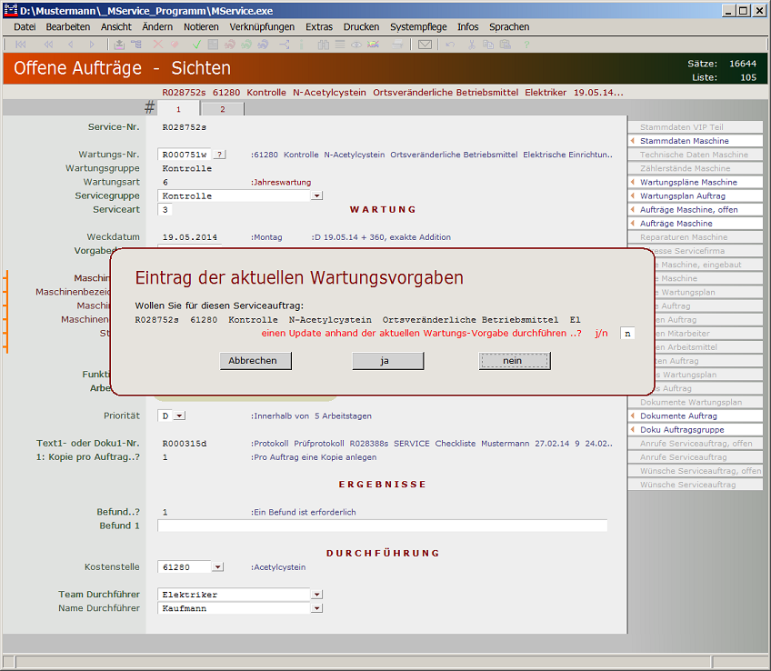Click the green checkmark save icon
The height and width of the screenshot is (671, 771).
point(196,44)
